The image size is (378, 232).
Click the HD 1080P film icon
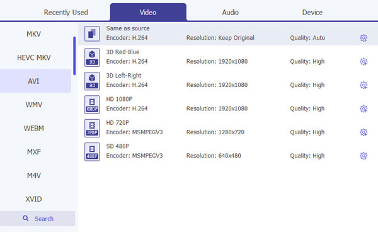[92, 105]
